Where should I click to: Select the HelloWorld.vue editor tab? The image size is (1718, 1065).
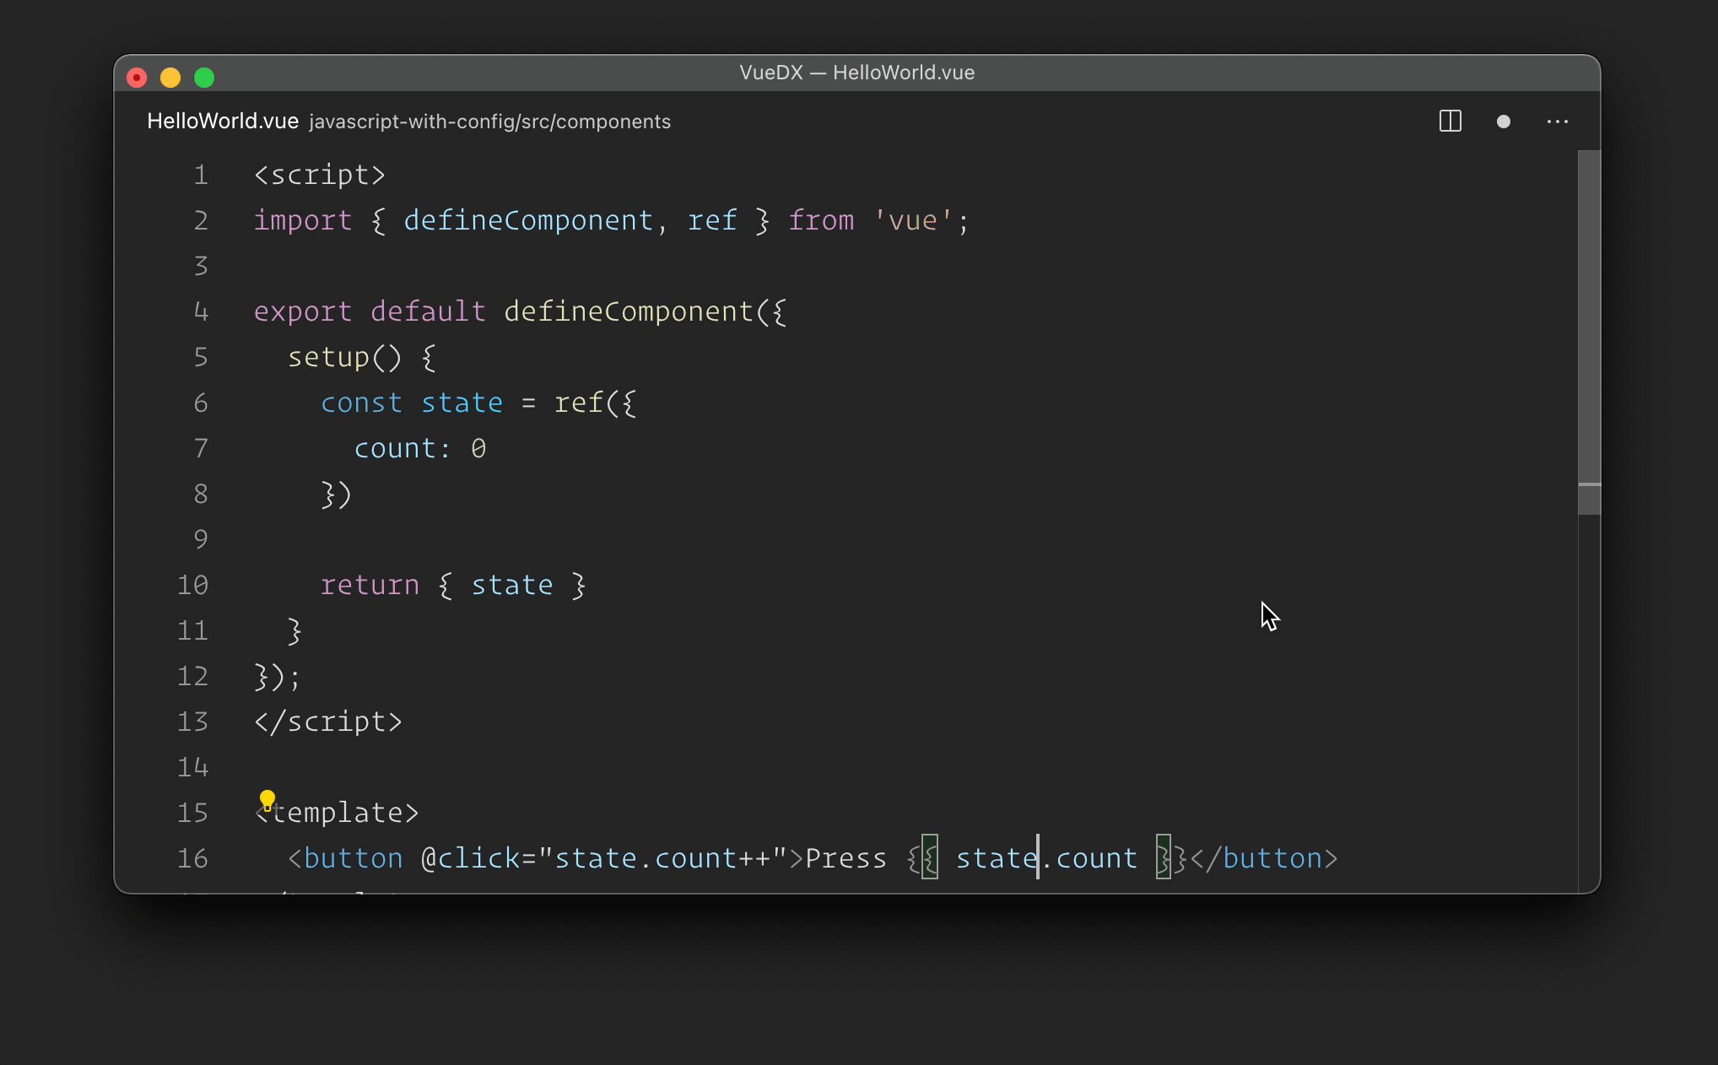click(223, 122)
